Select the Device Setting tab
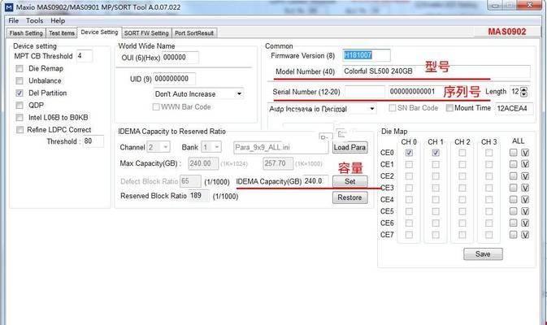Screen dimensions: 547x325 point(99,32)
